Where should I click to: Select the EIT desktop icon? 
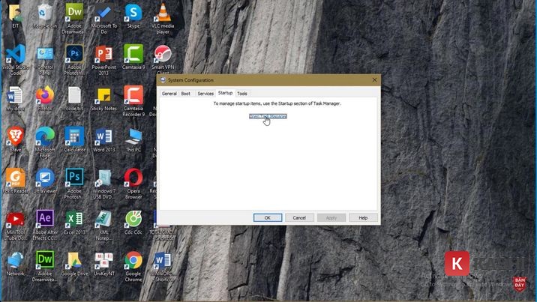click(x=16, y=16)
